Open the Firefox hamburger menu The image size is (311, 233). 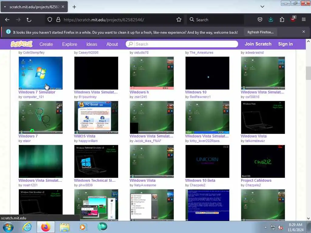(x=304, y=19)
